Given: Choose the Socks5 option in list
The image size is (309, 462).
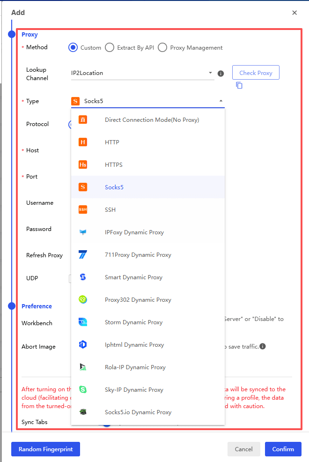Looking at the screenshot, I should coord(148,187).
